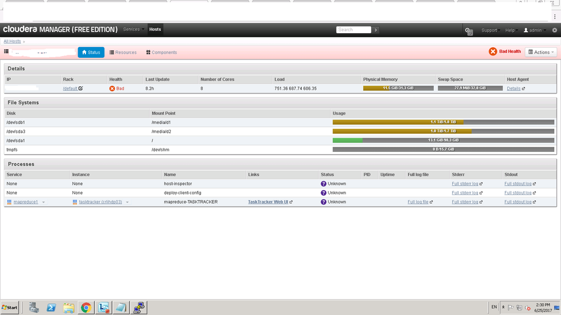Viewport: 561px width, 315px height.
Task: Click the Start button on taskbar
Action: 10,307
